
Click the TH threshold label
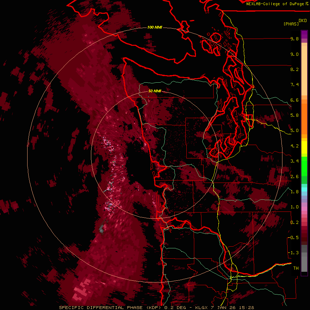click(296, 268)
